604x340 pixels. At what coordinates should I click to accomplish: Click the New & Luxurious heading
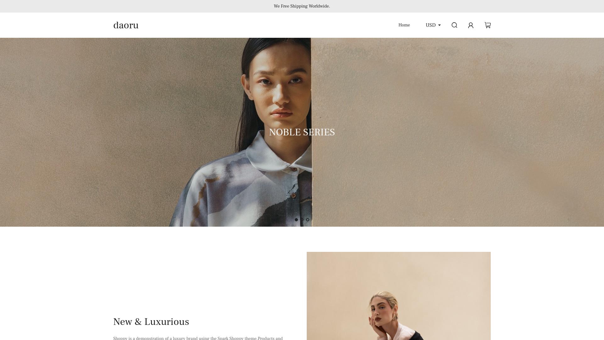coord(151,322)
